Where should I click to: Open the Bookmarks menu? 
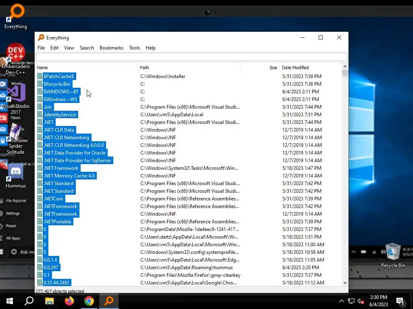111,48
